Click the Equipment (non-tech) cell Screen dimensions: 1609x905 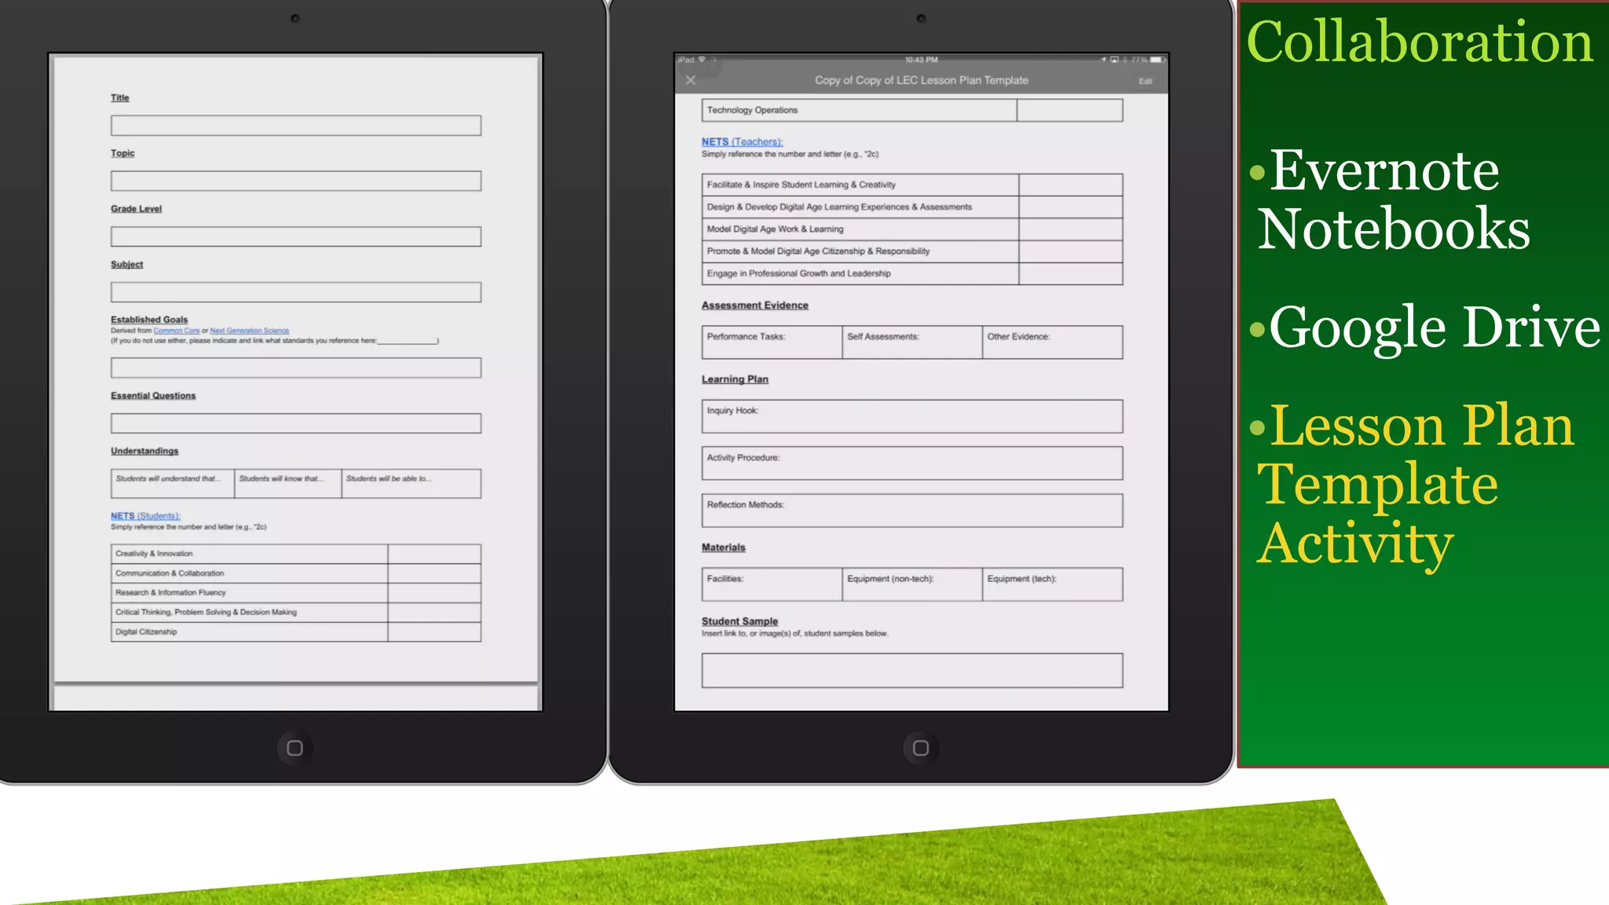(x=912, y=584)
